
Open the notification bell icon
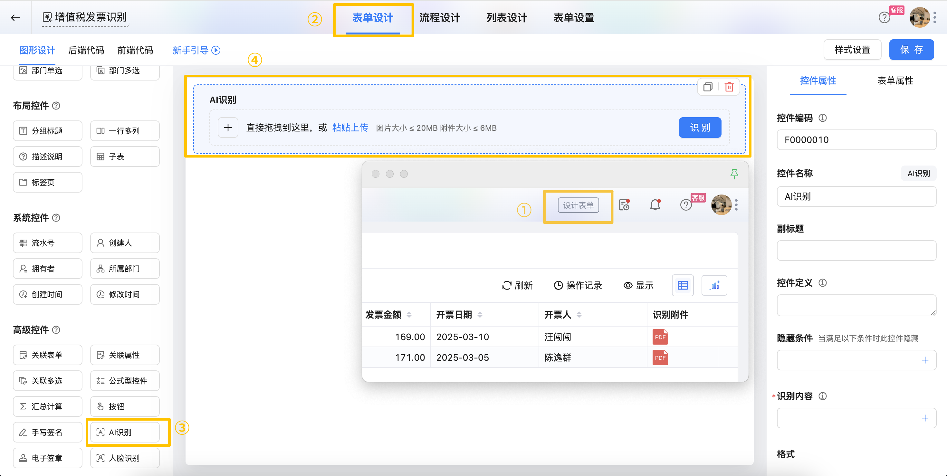pyautogui.click(x=655, y=205)
